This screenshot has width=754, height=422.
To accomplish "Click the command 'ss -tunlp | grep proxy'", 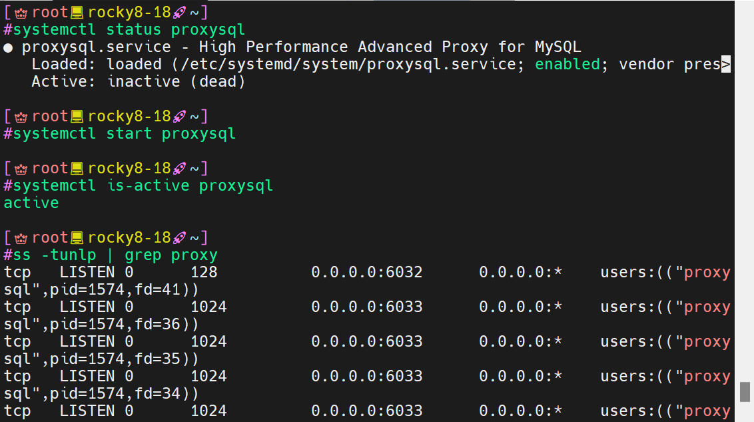I will (x=115, y=255).
